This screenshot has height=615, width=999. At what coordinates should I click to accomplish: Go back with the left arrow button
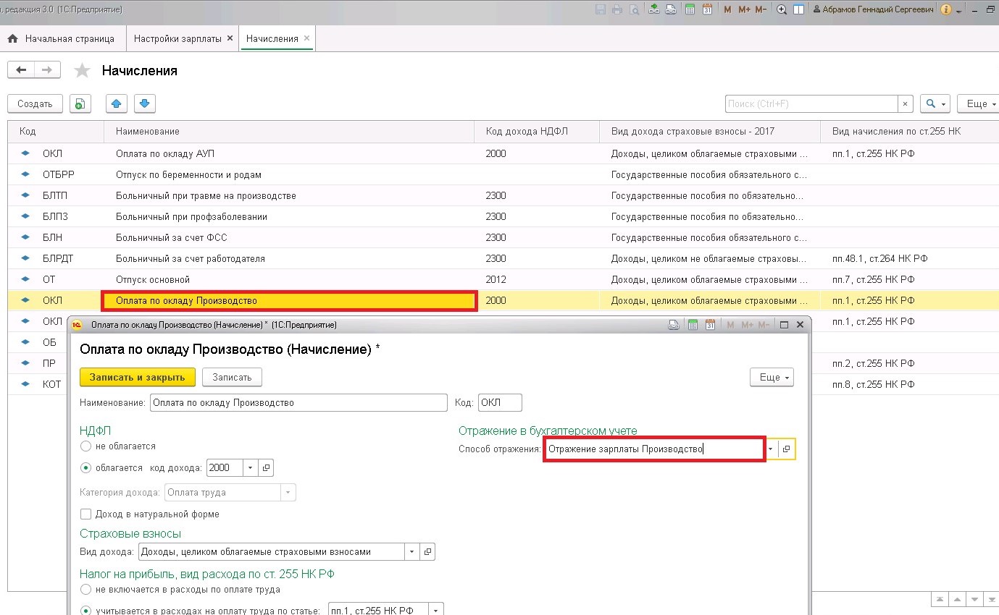click(x=21, y=70)
